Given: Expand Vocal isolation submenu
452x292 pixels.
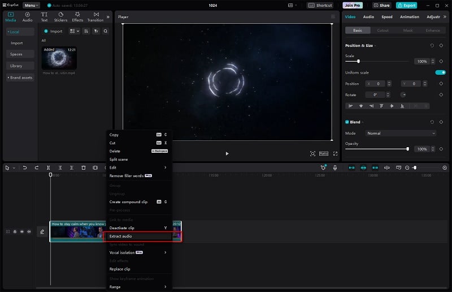Looking at the screenshot, I should click(139, 252).
